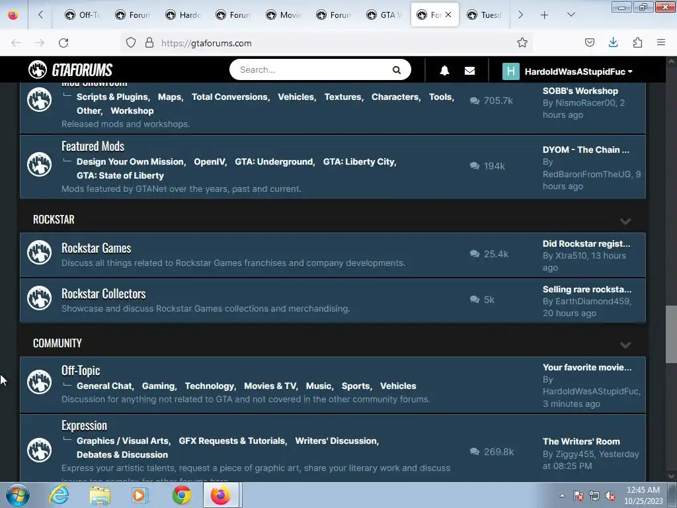Click the Rockstar Collectors forum icon
677x508 pixels.
coord(39,298)
